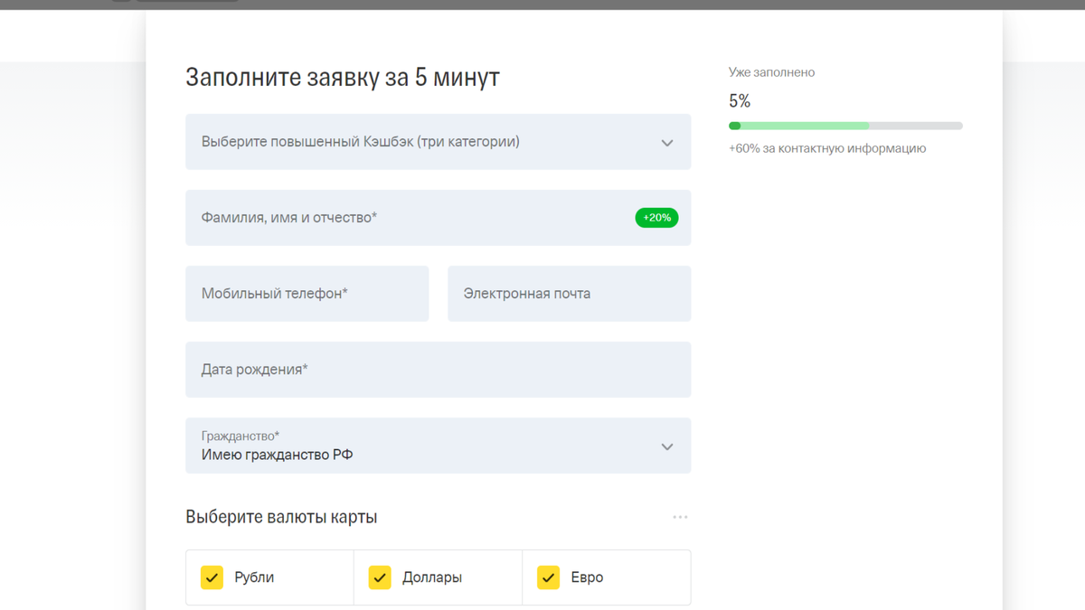Screen dimensions: 1085x610
Task: Click the gray unfilled end of the progress bar
Action: tap(916, 126)
